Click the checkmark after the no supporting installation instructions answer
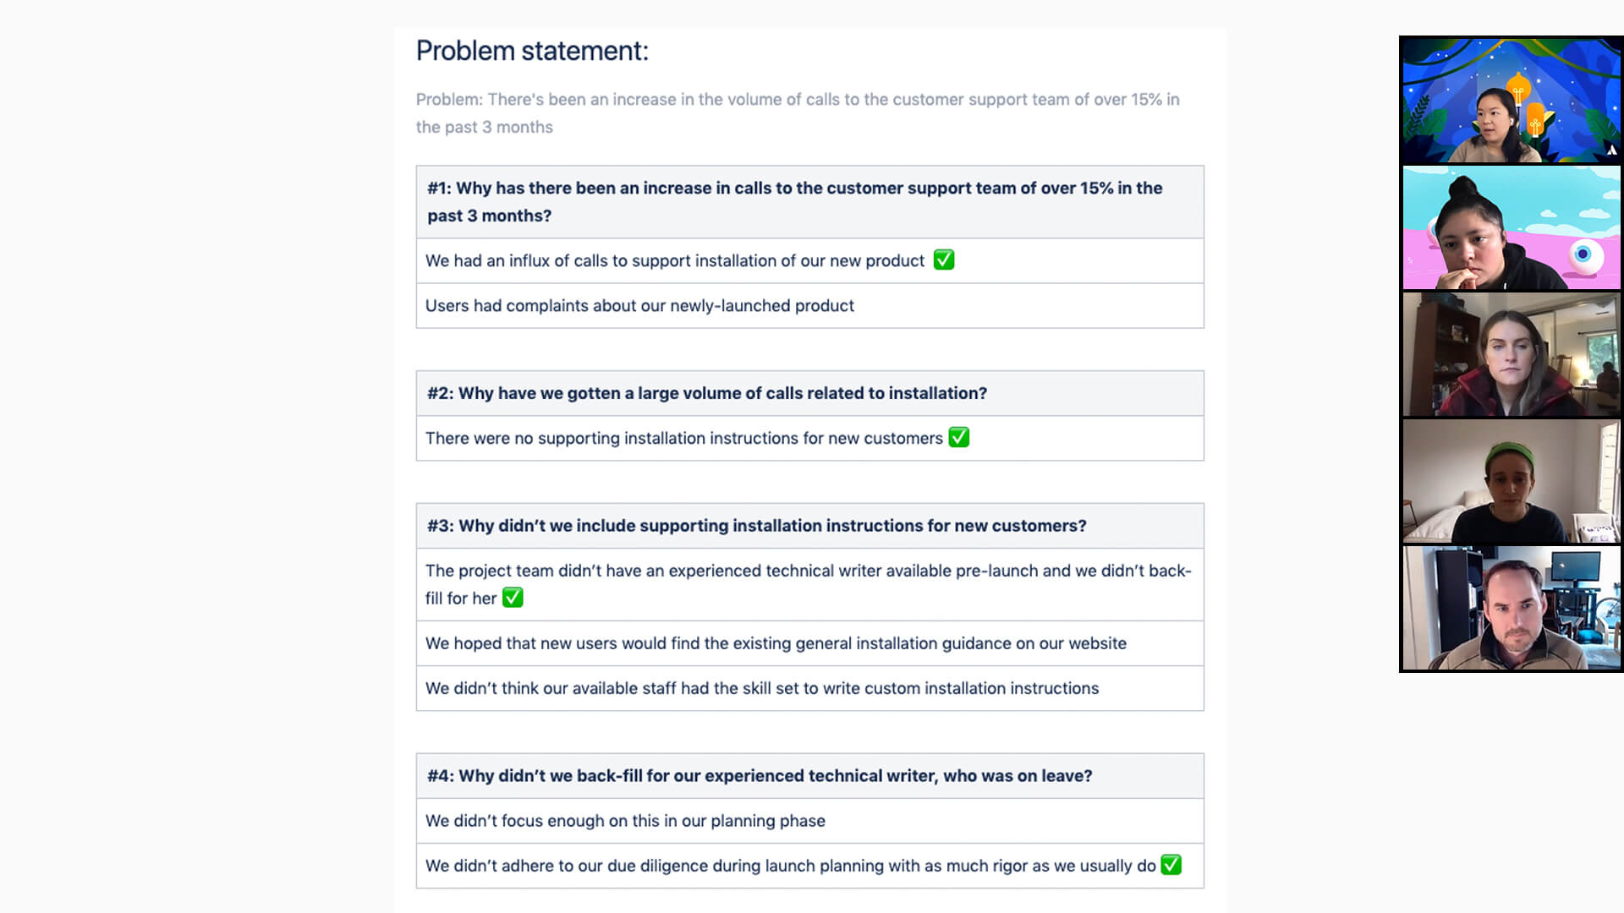The width and height of the screenshot is (1624, 913). pos(958,438)
